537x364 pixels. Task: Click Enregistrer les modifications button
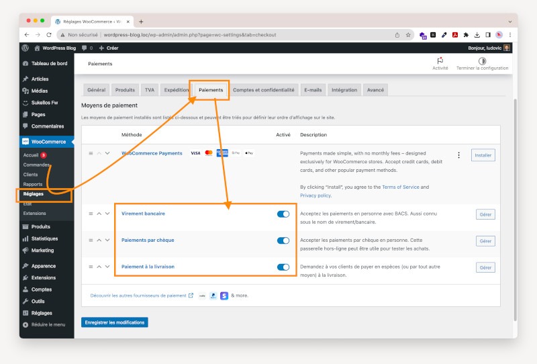(114, 322)
